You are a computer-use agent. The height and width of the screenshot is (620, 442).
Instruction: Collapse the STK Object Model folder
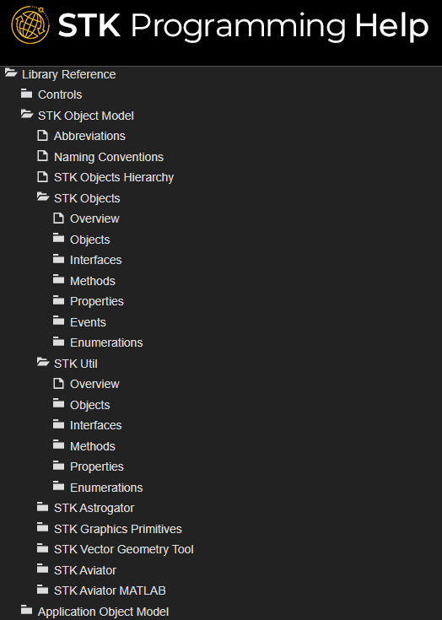click(x=27, y=114)
